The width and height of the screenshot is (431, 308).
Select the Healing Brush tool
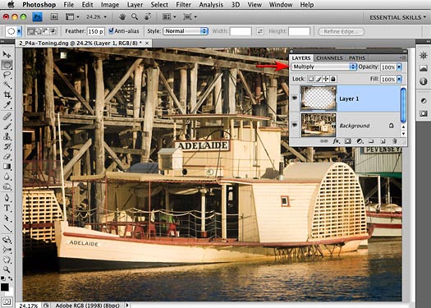point(7,117)
